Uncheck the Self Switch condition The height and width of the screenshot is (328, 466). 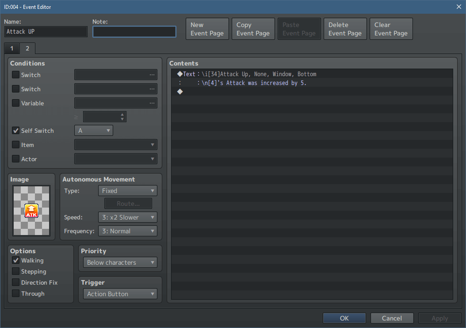[x=15, y=131]
